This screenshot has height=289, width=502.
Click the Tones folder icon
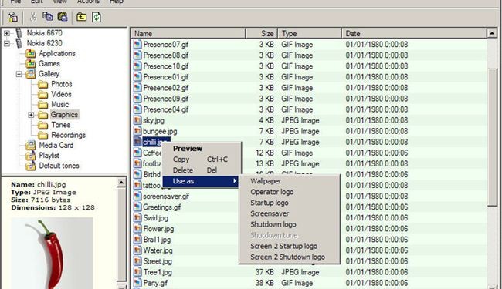pos(42,125)
